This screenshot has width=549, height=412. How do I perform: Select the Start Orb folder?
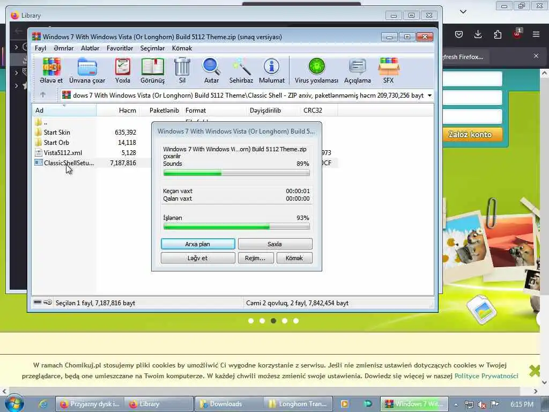(x=56, y=142)
